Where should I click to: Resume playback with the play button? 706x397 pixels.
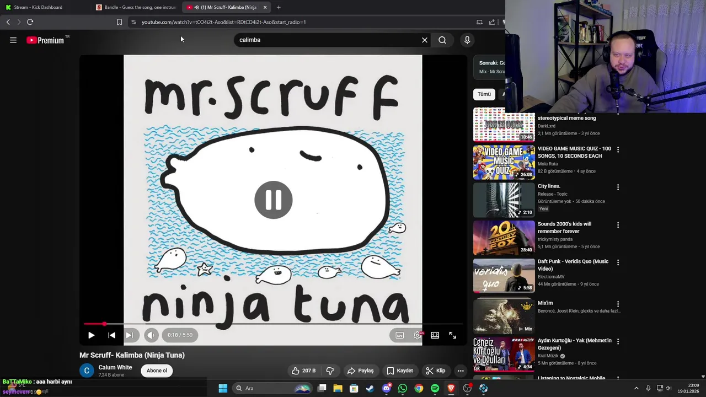click(x=92, y=335)
